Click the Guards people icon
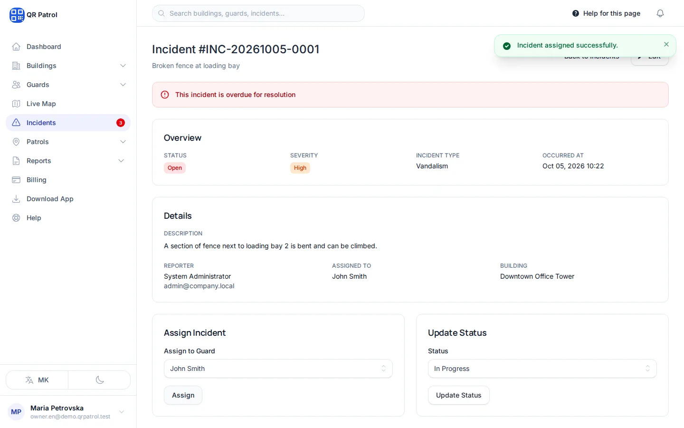This screenshot has width=684, height=428. click(x=16, y=85)
